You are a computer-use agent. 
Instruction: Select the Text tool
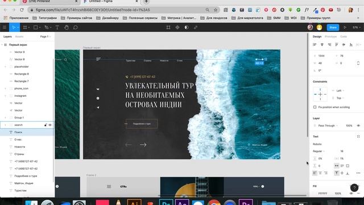(57, 27)
